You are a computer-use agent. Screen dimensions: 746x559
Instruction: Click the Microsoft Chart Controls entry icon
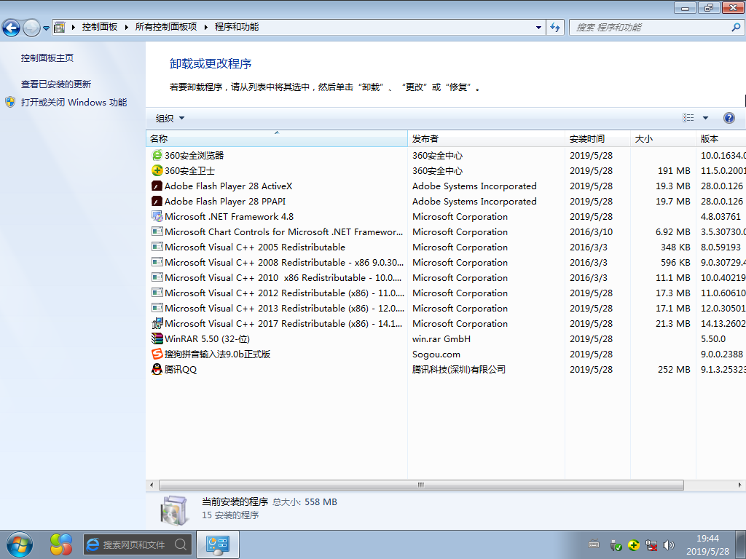click(157, 231)
